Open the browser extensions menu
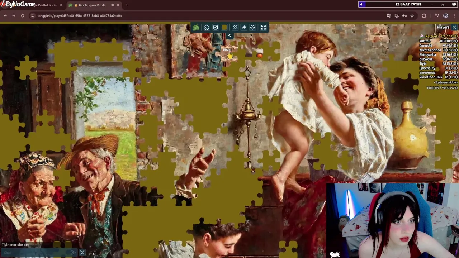 424,16
